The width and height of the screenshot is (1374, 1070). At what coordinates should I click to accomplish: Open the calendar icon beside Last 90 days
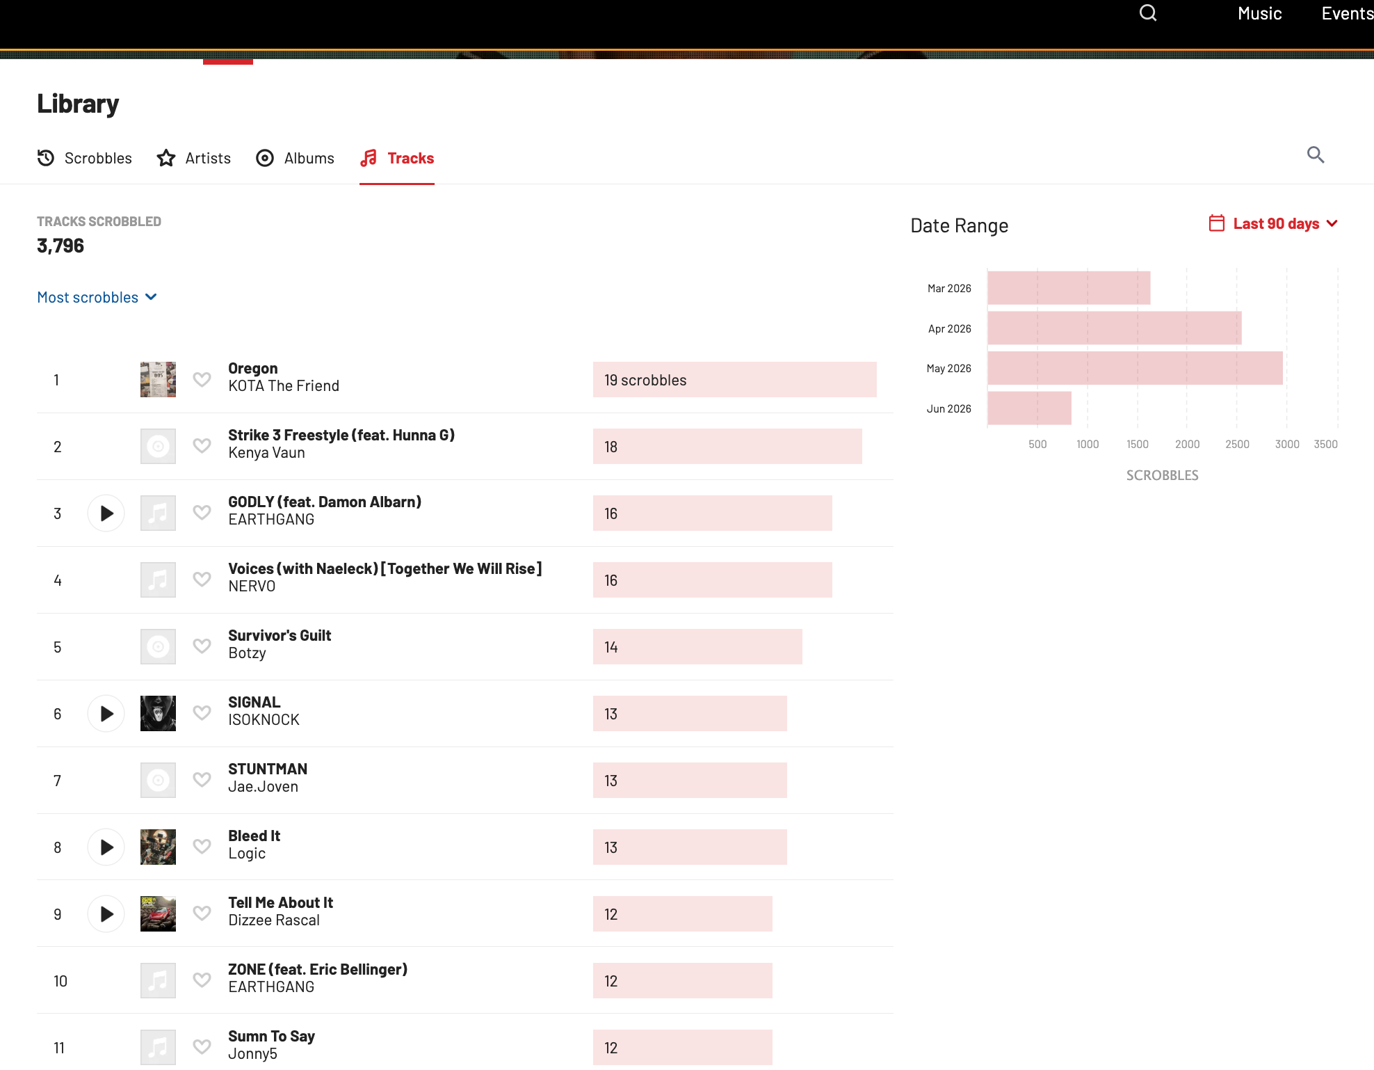click(x=1217, y=223)
